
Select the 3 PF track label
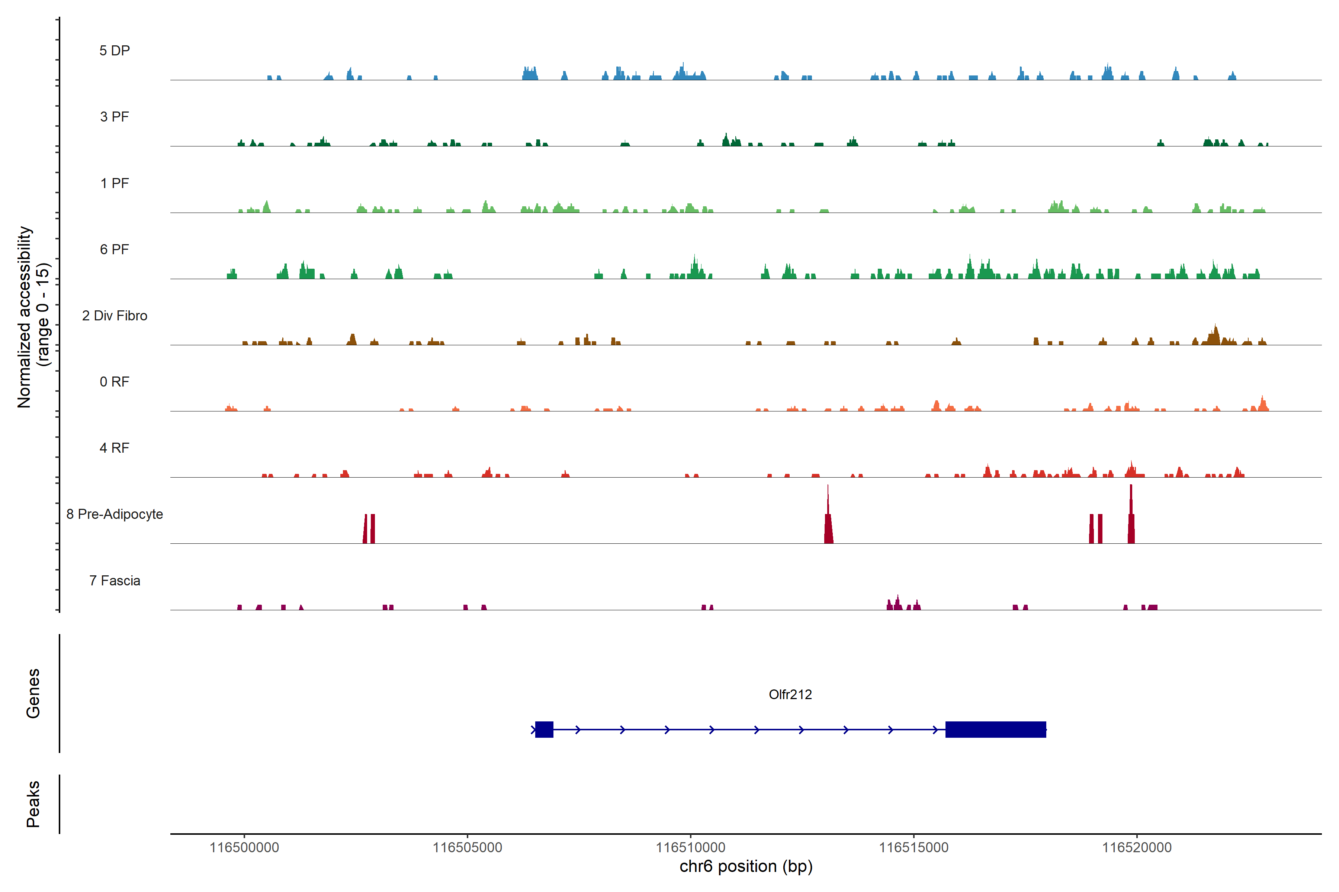pos(115,117)
